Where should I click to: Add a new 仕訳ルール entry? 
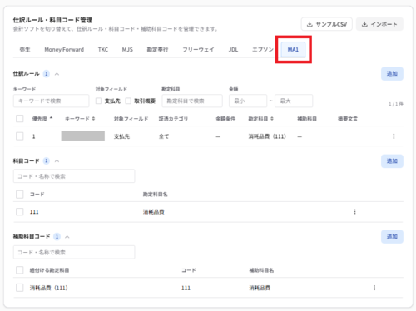[x=392, y=74]
